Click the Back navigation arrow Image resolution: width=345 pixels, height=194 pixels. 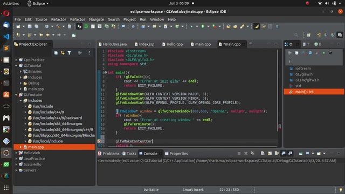(x=47, y=34)
